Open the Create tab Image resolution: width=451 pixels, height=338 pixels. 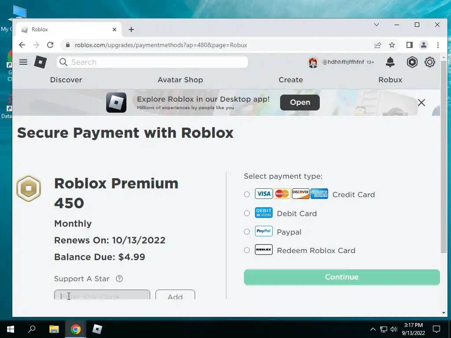coord(291,80)
